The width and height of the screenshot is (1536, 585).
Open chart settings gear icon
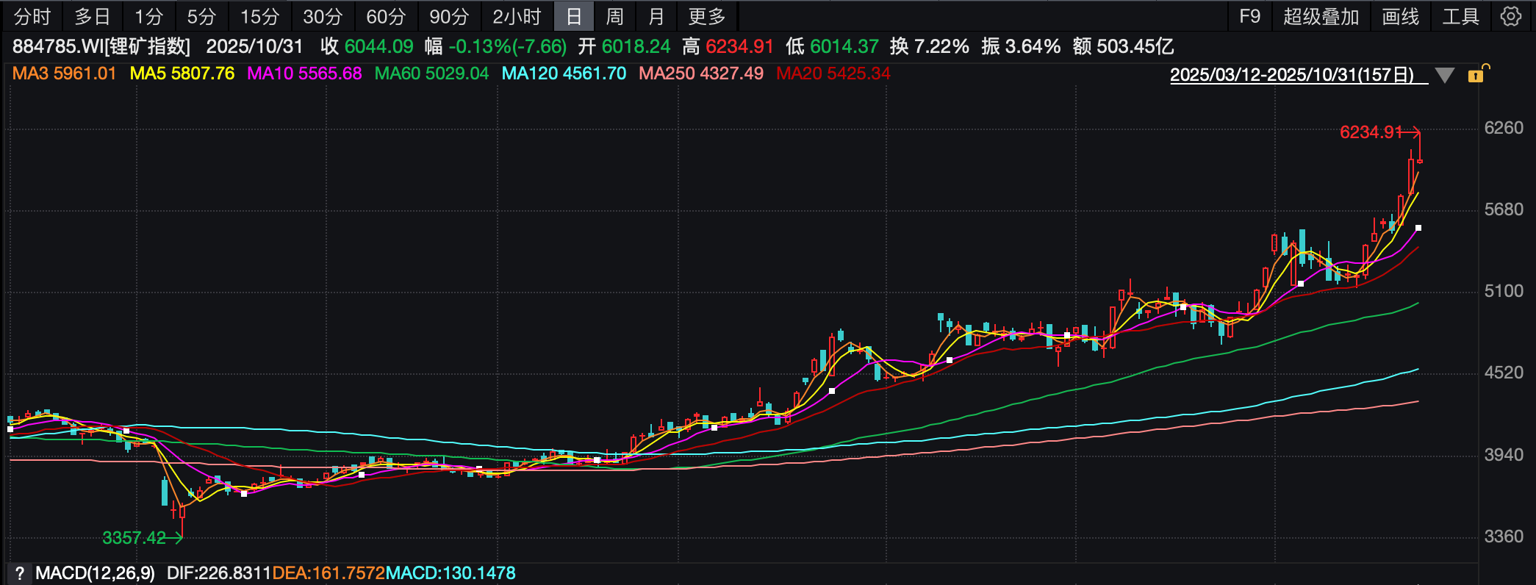pyautogui.click(x=1511, y=16)
